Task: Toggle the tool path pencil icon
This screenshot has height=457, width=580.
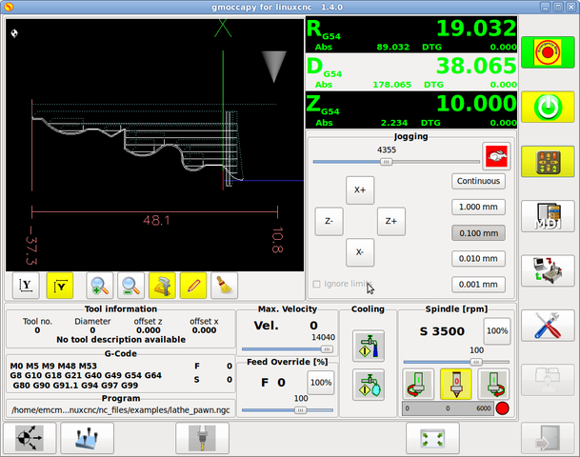Action: (x=193, y=285)
